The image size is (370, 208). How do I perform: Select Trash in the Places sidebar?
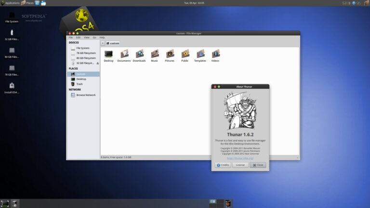click(79, 84)
